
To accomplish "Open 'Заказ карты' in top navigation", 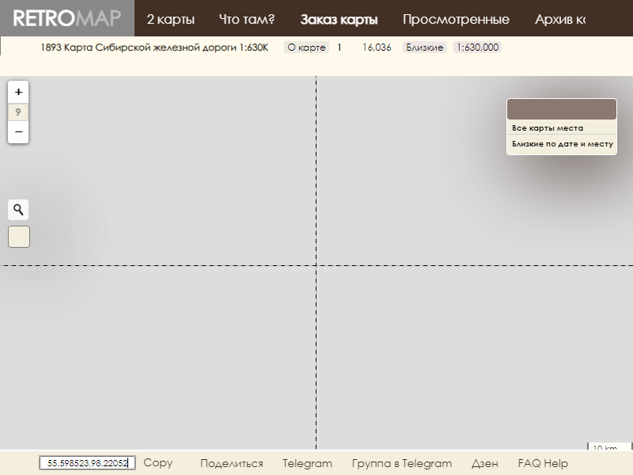I will coord(339,19).
